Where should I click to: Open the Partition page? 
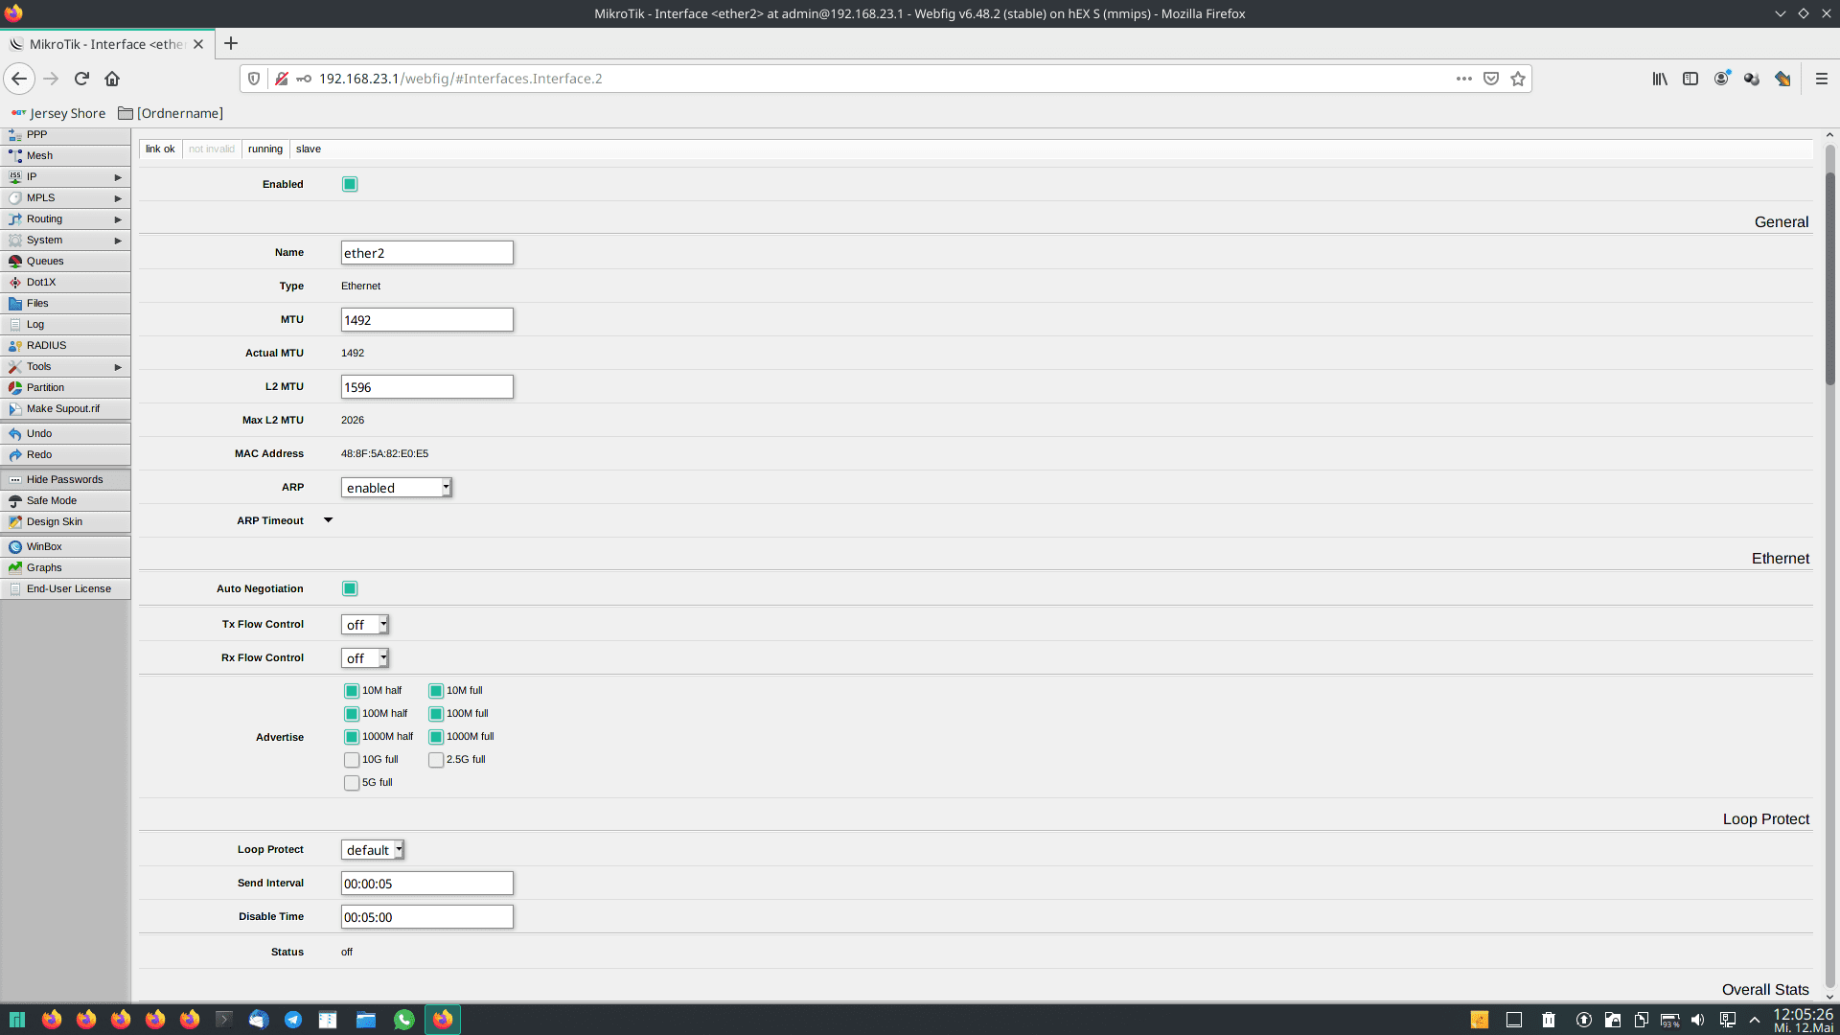point(65,388)
